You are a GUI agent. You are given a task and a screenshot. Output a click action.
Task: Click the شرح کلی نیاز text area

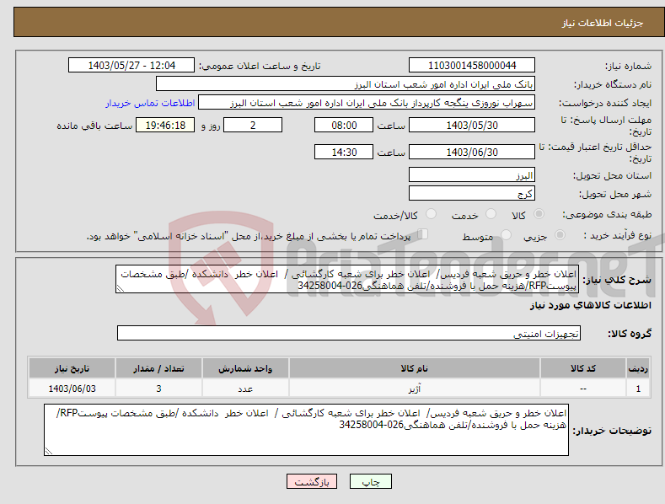point(347,279)
